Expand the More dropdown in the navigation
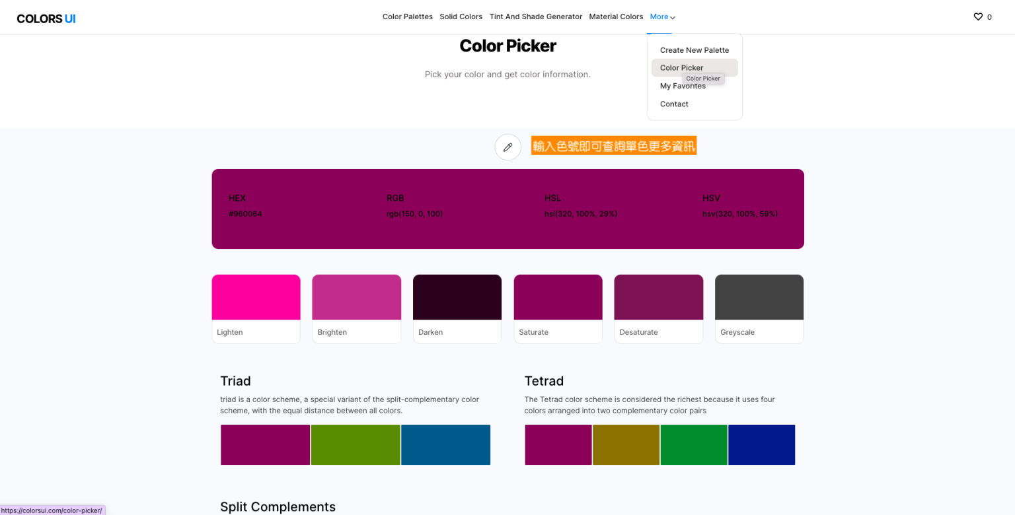This screenshot has width=1015, height=515. [x=661, y=17]
